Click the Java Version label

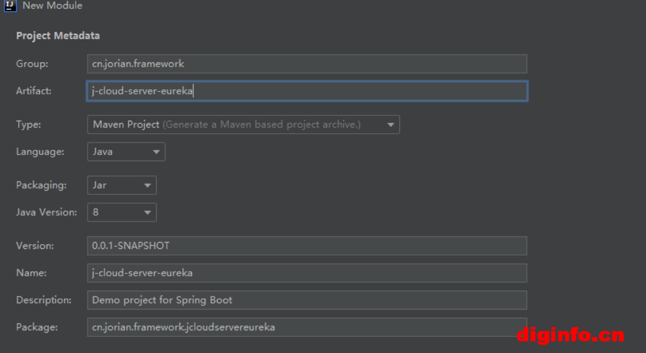pos(46,212)
